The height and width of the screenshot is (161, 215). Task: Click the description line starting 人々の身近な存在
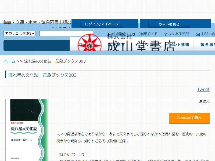131,134
